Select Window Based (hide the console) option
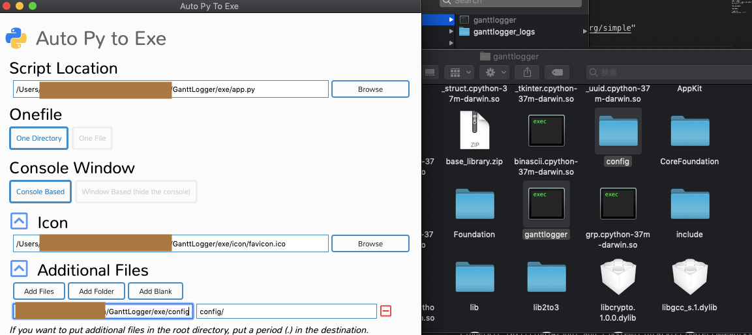752x335 pixels. point(136,192)
